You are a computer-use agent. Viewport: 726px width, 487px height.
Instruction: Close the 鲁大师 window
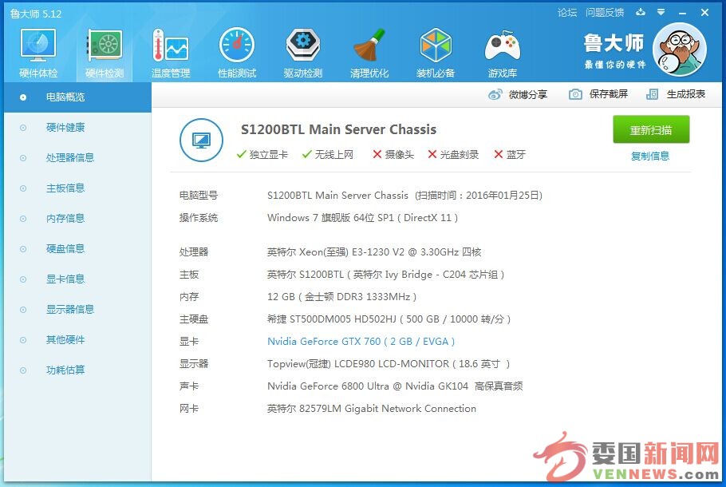pyautogui.click(x=704, y=13)
